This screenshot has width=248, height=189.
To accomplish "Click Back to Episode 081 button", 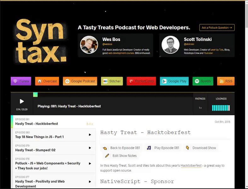I will [x=121, y=148].
